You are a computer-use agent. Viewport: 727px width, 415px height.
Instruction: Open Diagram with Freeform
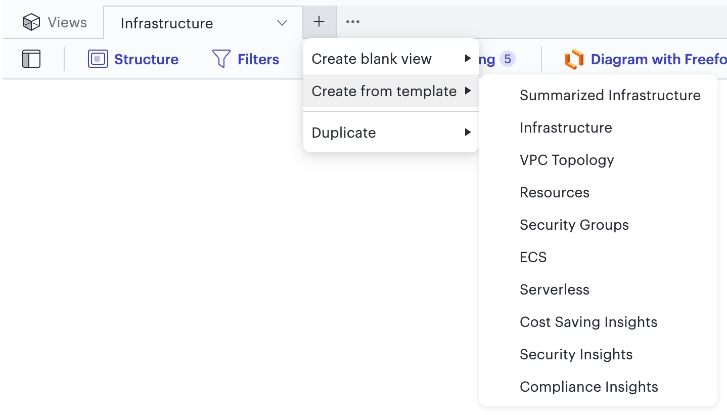[659, 59]
